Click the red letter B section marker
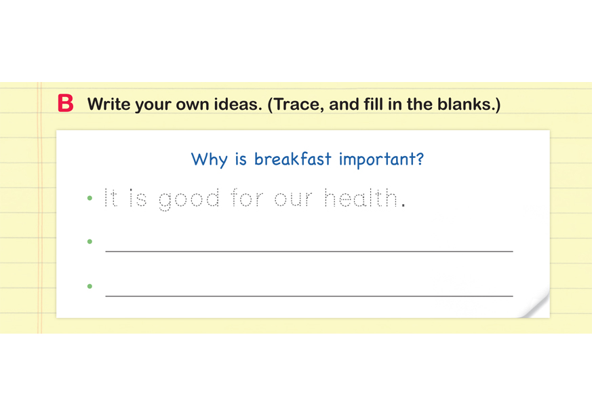The image size is (592, 415). click(x=65, y=104)
